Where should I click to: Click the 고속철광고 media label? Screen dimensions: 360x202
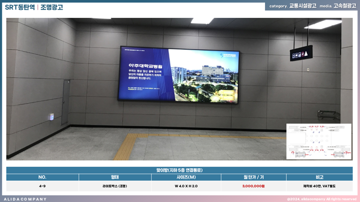pyautogui.click(x=345, y=6)
